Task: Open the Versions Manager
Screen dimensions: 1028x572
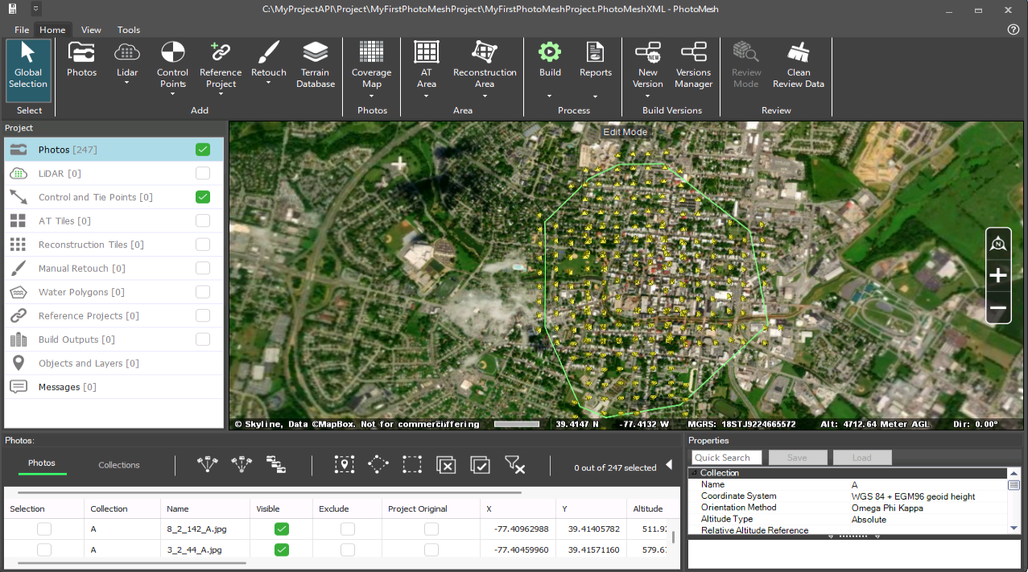Action: coord(693,65)
